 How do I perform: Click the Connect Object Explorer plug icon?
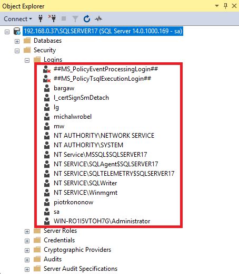pyautogui.click(x=41, y=18)
